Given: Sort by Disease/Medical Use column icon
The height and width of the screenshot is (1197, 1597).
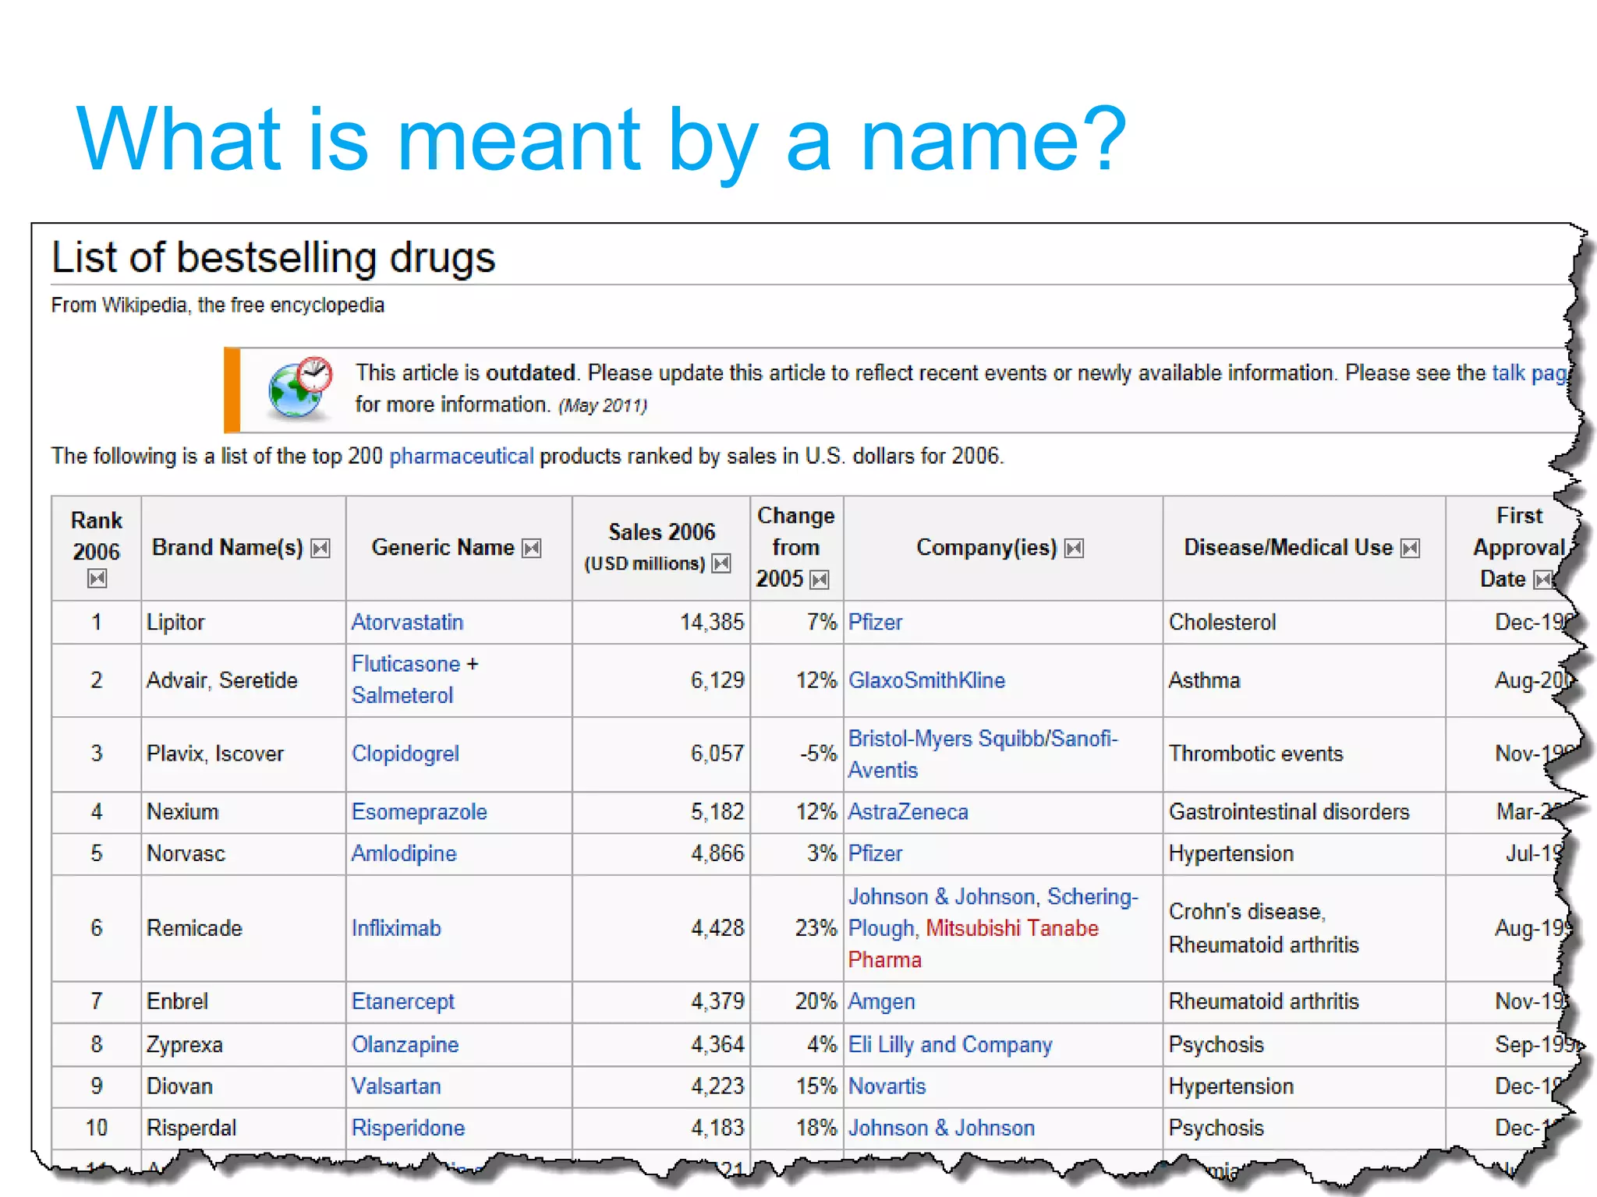Looking at the screenshot, I should point(1410,549).
